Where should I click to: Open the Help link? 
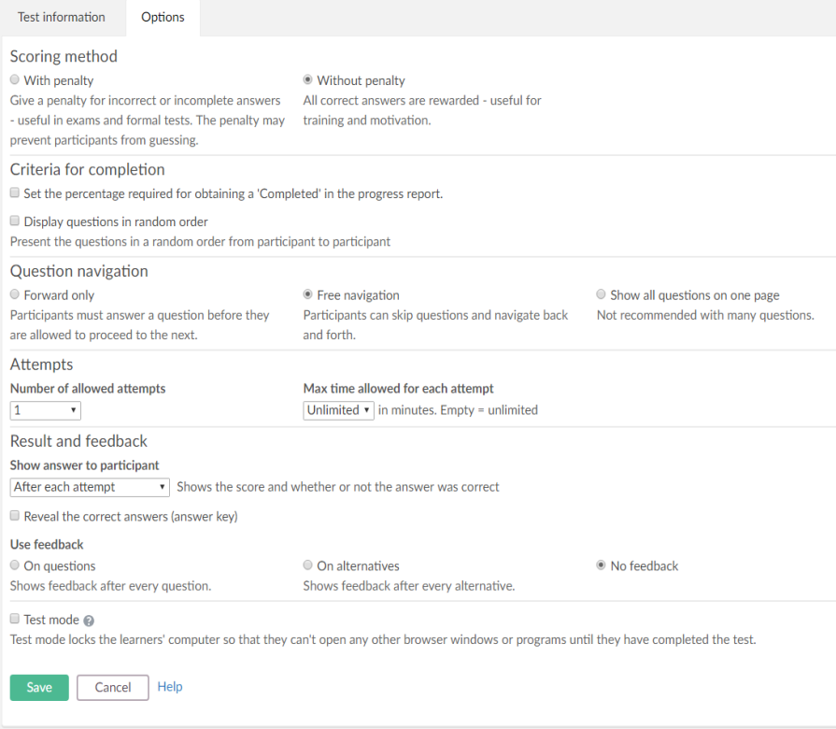coord(170,687)
